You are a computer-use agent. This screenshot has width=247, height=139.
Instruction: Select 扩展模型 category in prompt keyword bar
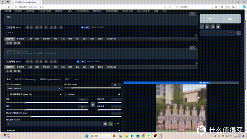[20, 39]
